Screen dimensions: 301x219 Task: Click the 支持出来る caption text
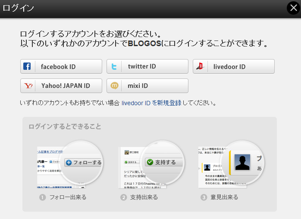(x=144, y=197)
